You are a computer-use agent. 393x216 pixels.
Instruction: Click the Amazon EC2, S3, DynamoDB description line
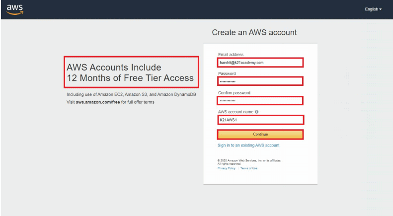(x=132, y=95)
